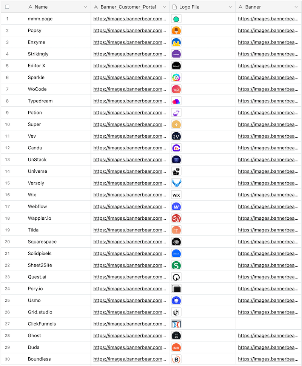302x366 pixels.
Task: Toggle the select-all checkbox in the header row
Action: coord(7,6)
